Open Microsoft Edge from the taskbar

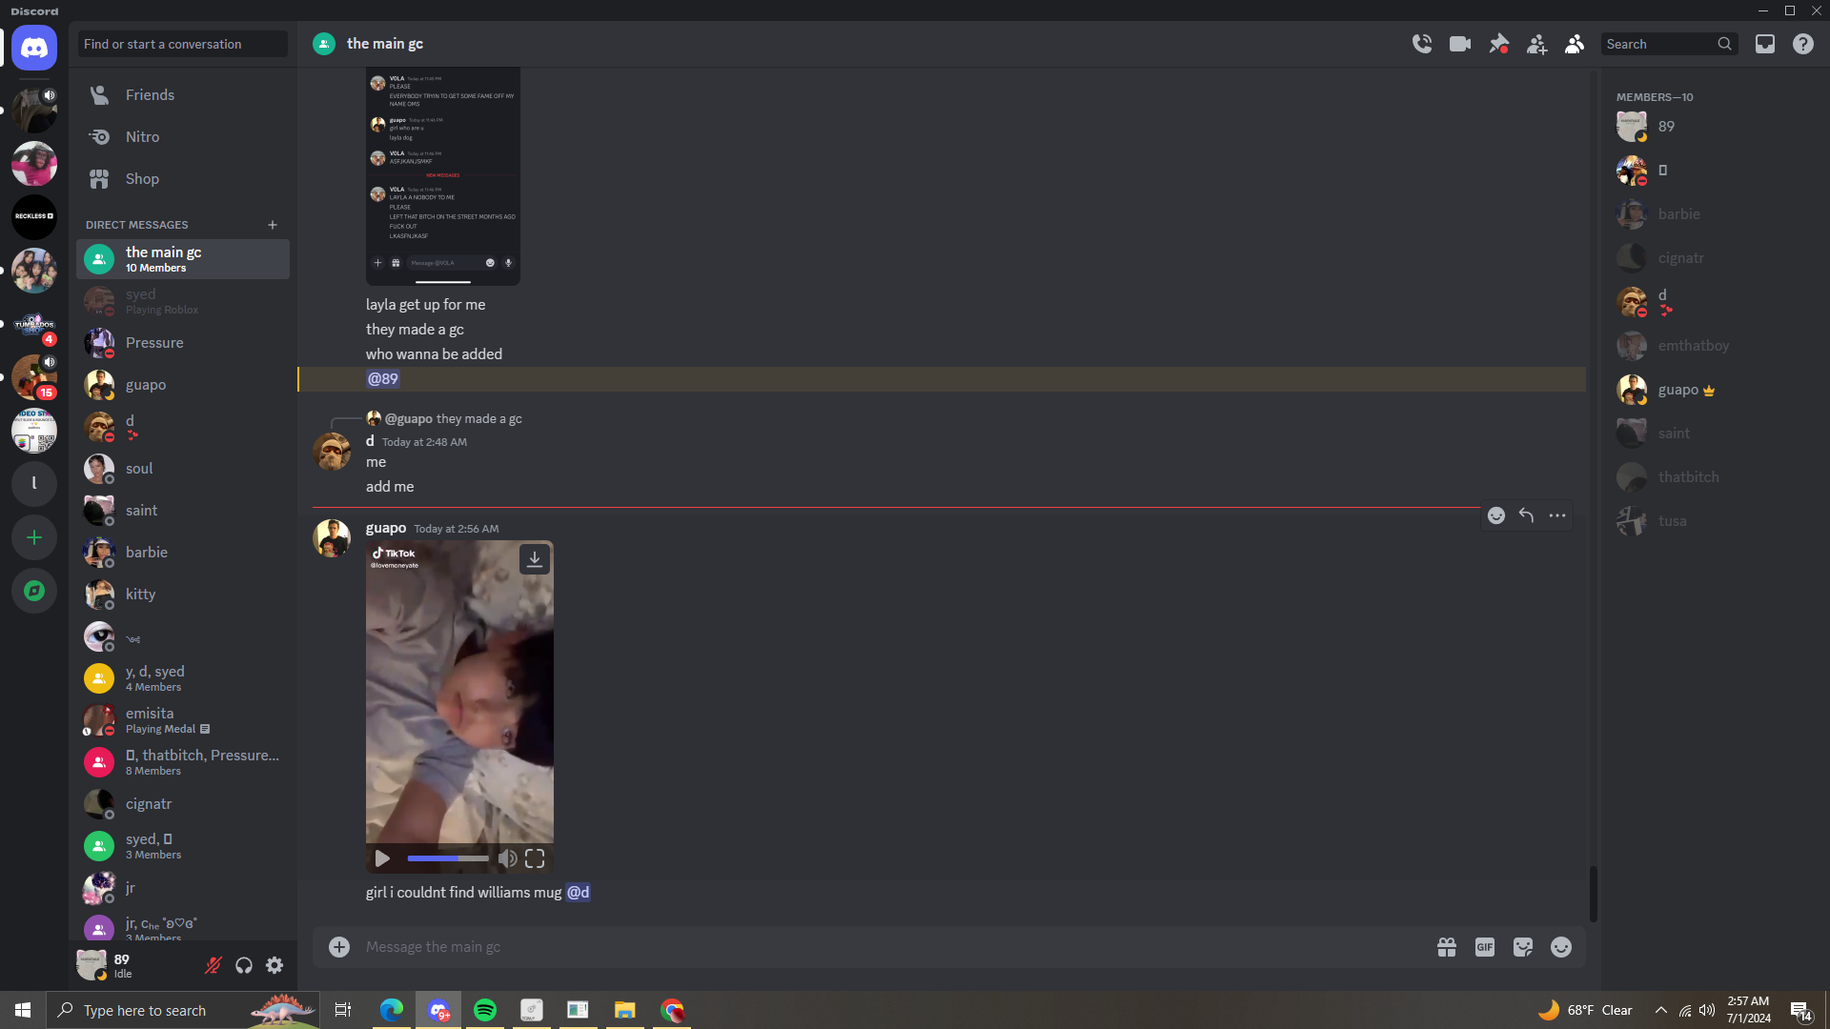pyautogui.click(x=392, y=1010)
